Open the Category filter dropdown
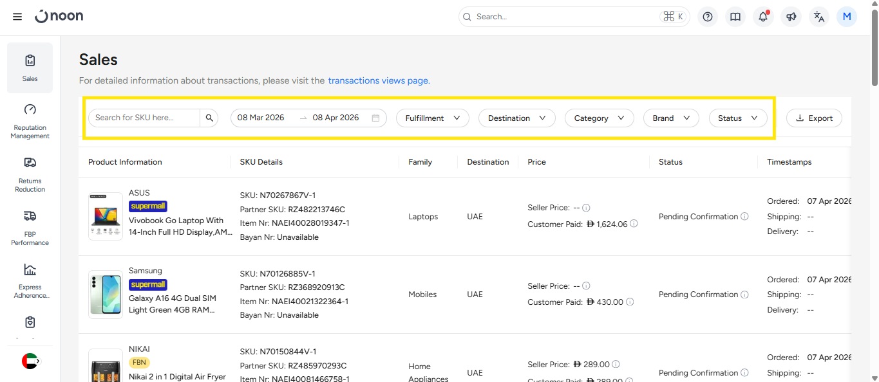The image size is (879, 382). (x=599, y=118)
